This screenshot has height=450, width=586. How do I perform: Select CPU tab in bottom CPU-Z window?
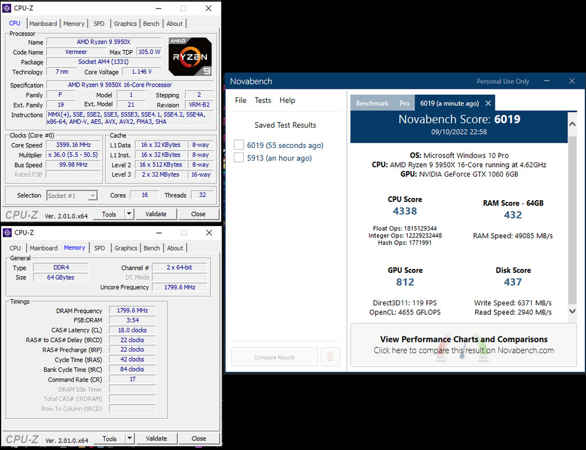(x=15, y=248)
